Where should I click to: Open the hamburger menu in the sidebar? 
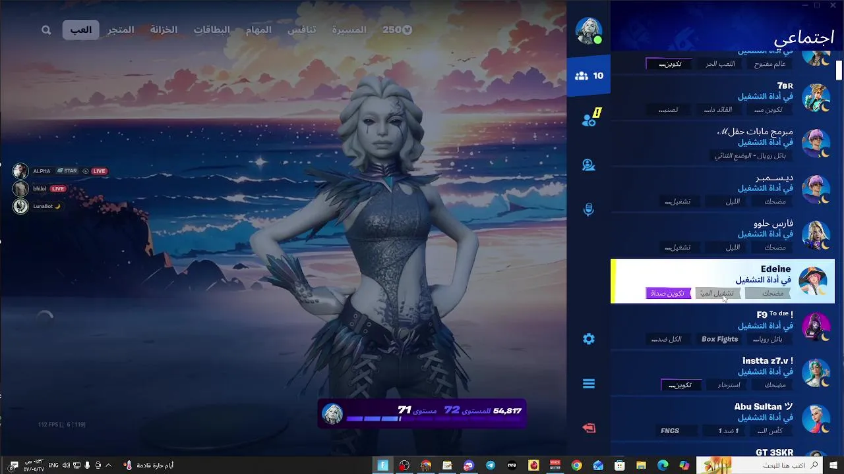click(589, 384)
